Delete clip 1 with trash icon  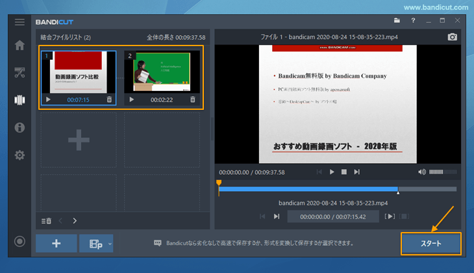point(109,99)
